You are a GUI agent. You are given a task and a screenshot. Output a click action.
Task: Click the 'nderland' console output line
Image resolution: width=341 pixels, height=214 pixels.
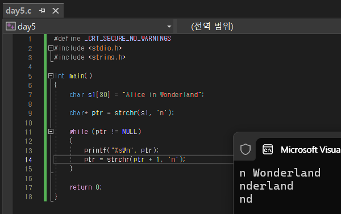pyautogui.click(x=266, y=186)
